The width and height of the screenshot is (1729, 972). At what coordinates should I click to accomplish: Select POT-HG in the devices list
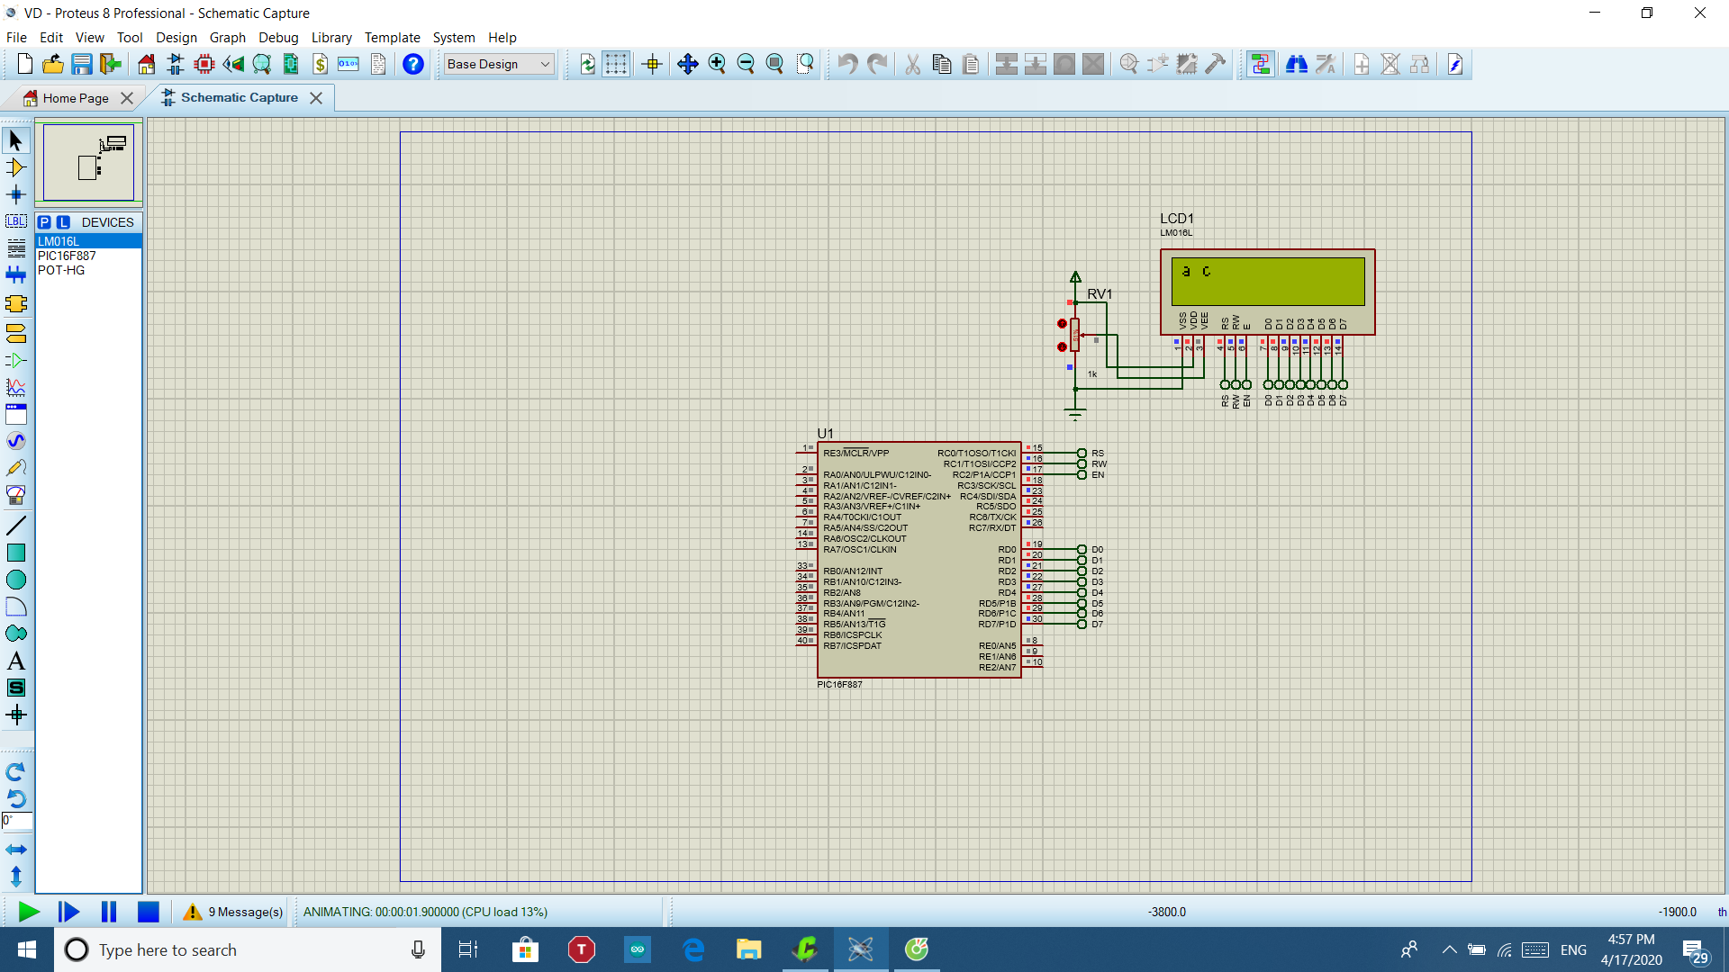[x=88, y=270]
